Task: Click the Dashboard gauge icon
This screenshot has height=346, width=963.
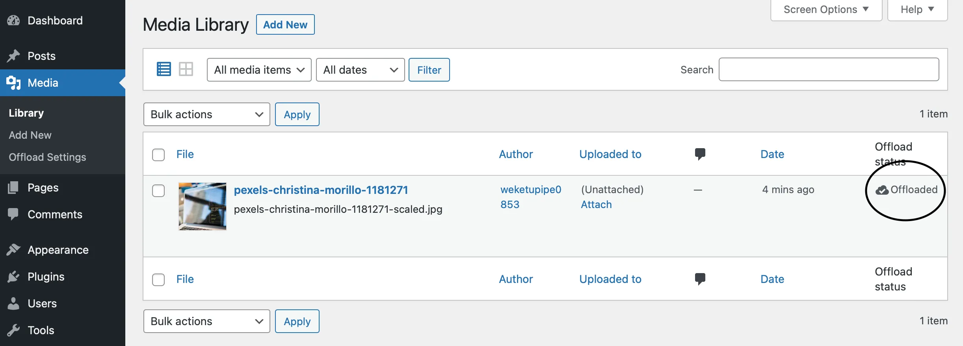Action: pos(13,20)
